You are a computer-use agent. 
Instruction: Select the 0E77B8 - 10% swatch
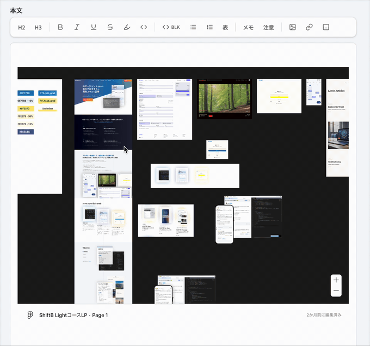[x=26, y=101]
